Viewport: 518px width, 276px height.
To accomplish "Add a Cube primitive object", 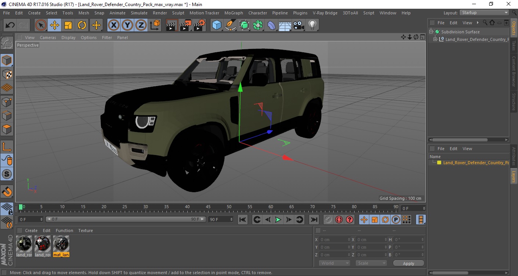I will coord(217,25).
